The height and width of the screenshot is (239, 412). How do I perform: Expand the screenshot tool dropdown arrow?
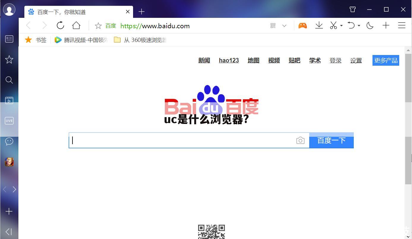pyautogui.click(x=341, y=26)
